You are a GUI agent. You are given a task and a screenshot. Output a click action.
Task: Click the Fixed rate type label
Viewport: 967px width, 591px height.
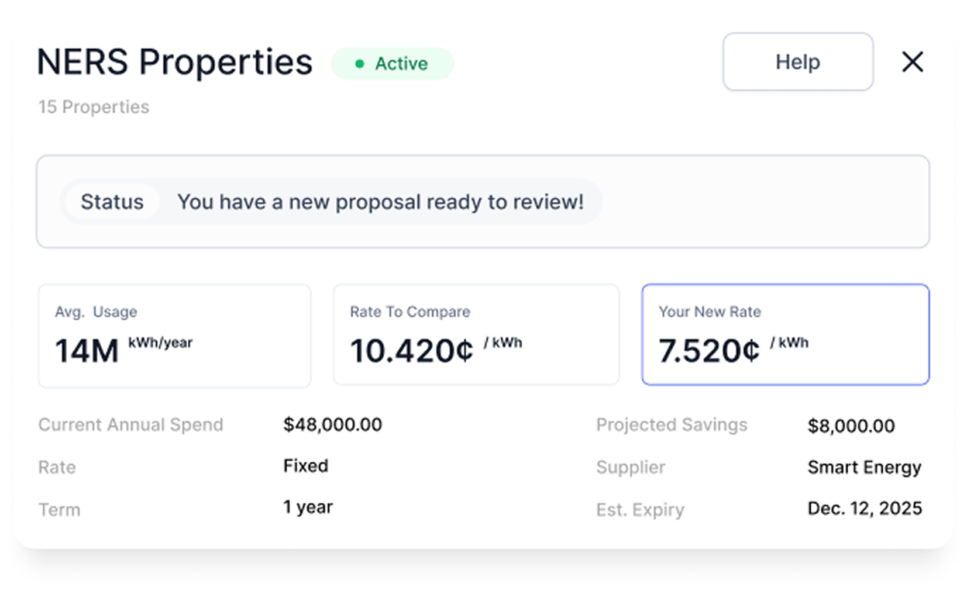point(305,466)
